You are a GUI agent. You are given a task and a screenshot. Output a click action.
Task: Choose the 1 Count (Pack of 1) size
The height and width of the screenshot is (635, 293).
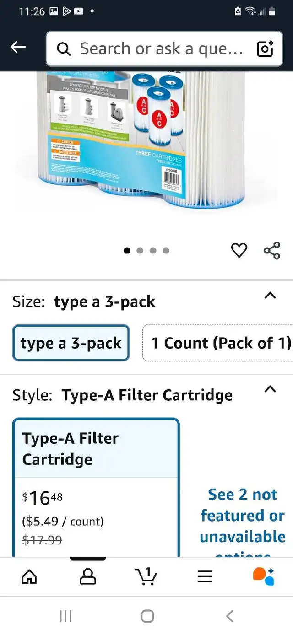(218, 343)
